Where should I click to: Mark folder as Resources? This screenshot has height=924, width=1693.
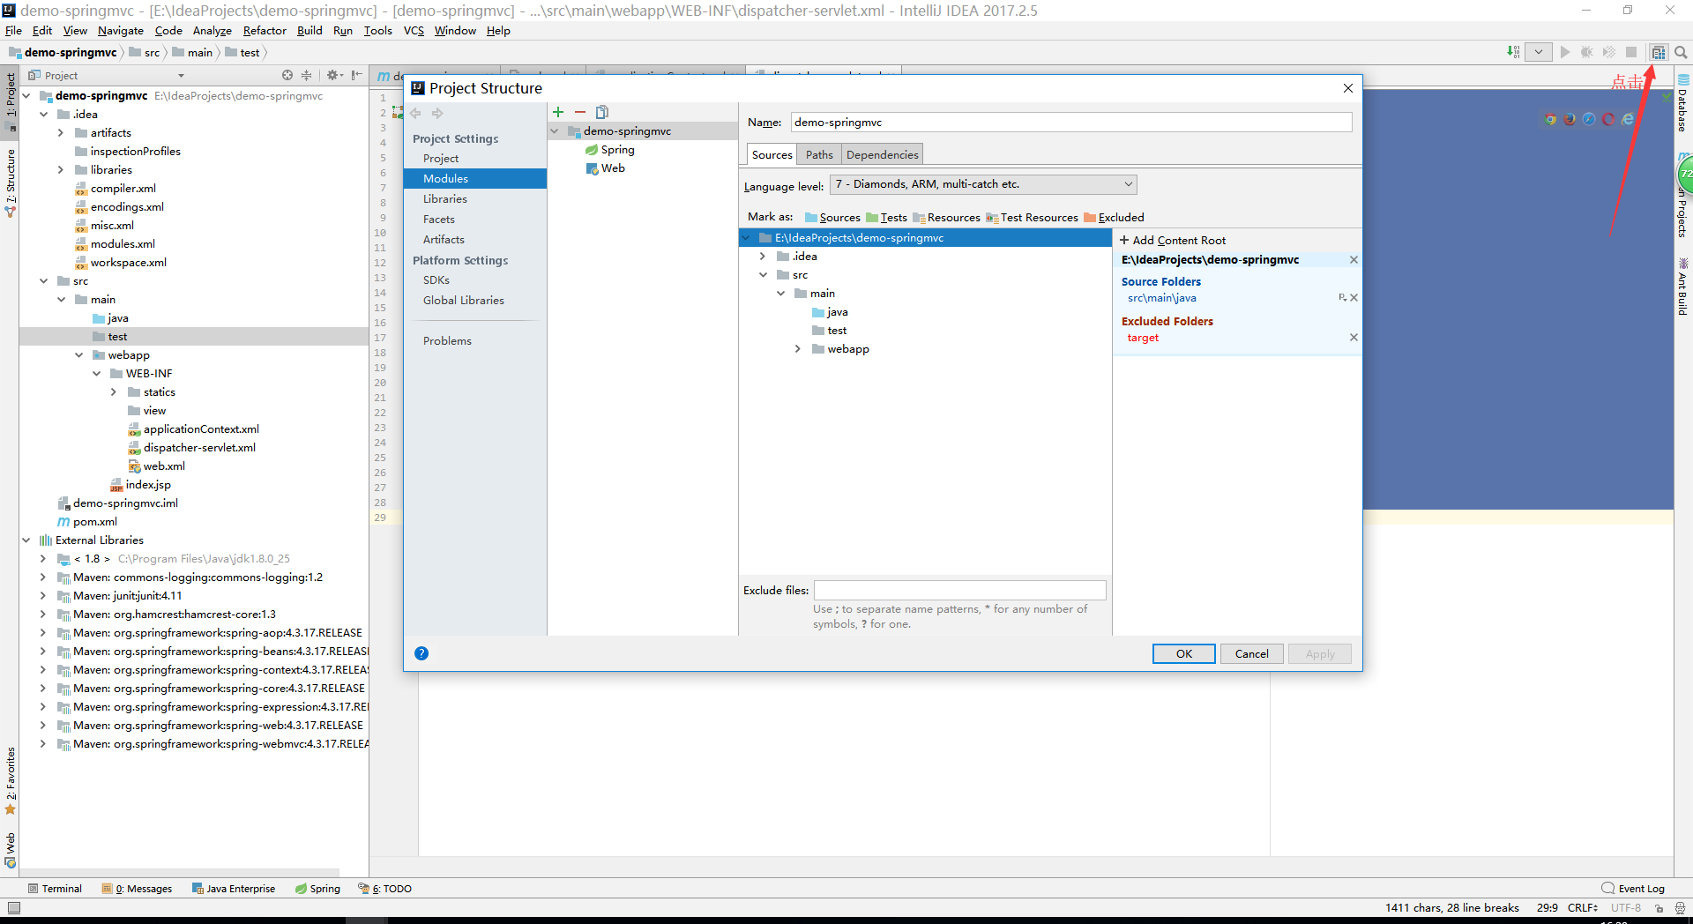[947, 218]
